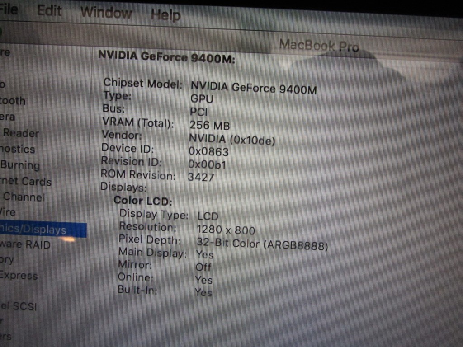The image size is (463, 347).
Task: Click the MacBook Pro window title
Action: [x=319, y=46]
